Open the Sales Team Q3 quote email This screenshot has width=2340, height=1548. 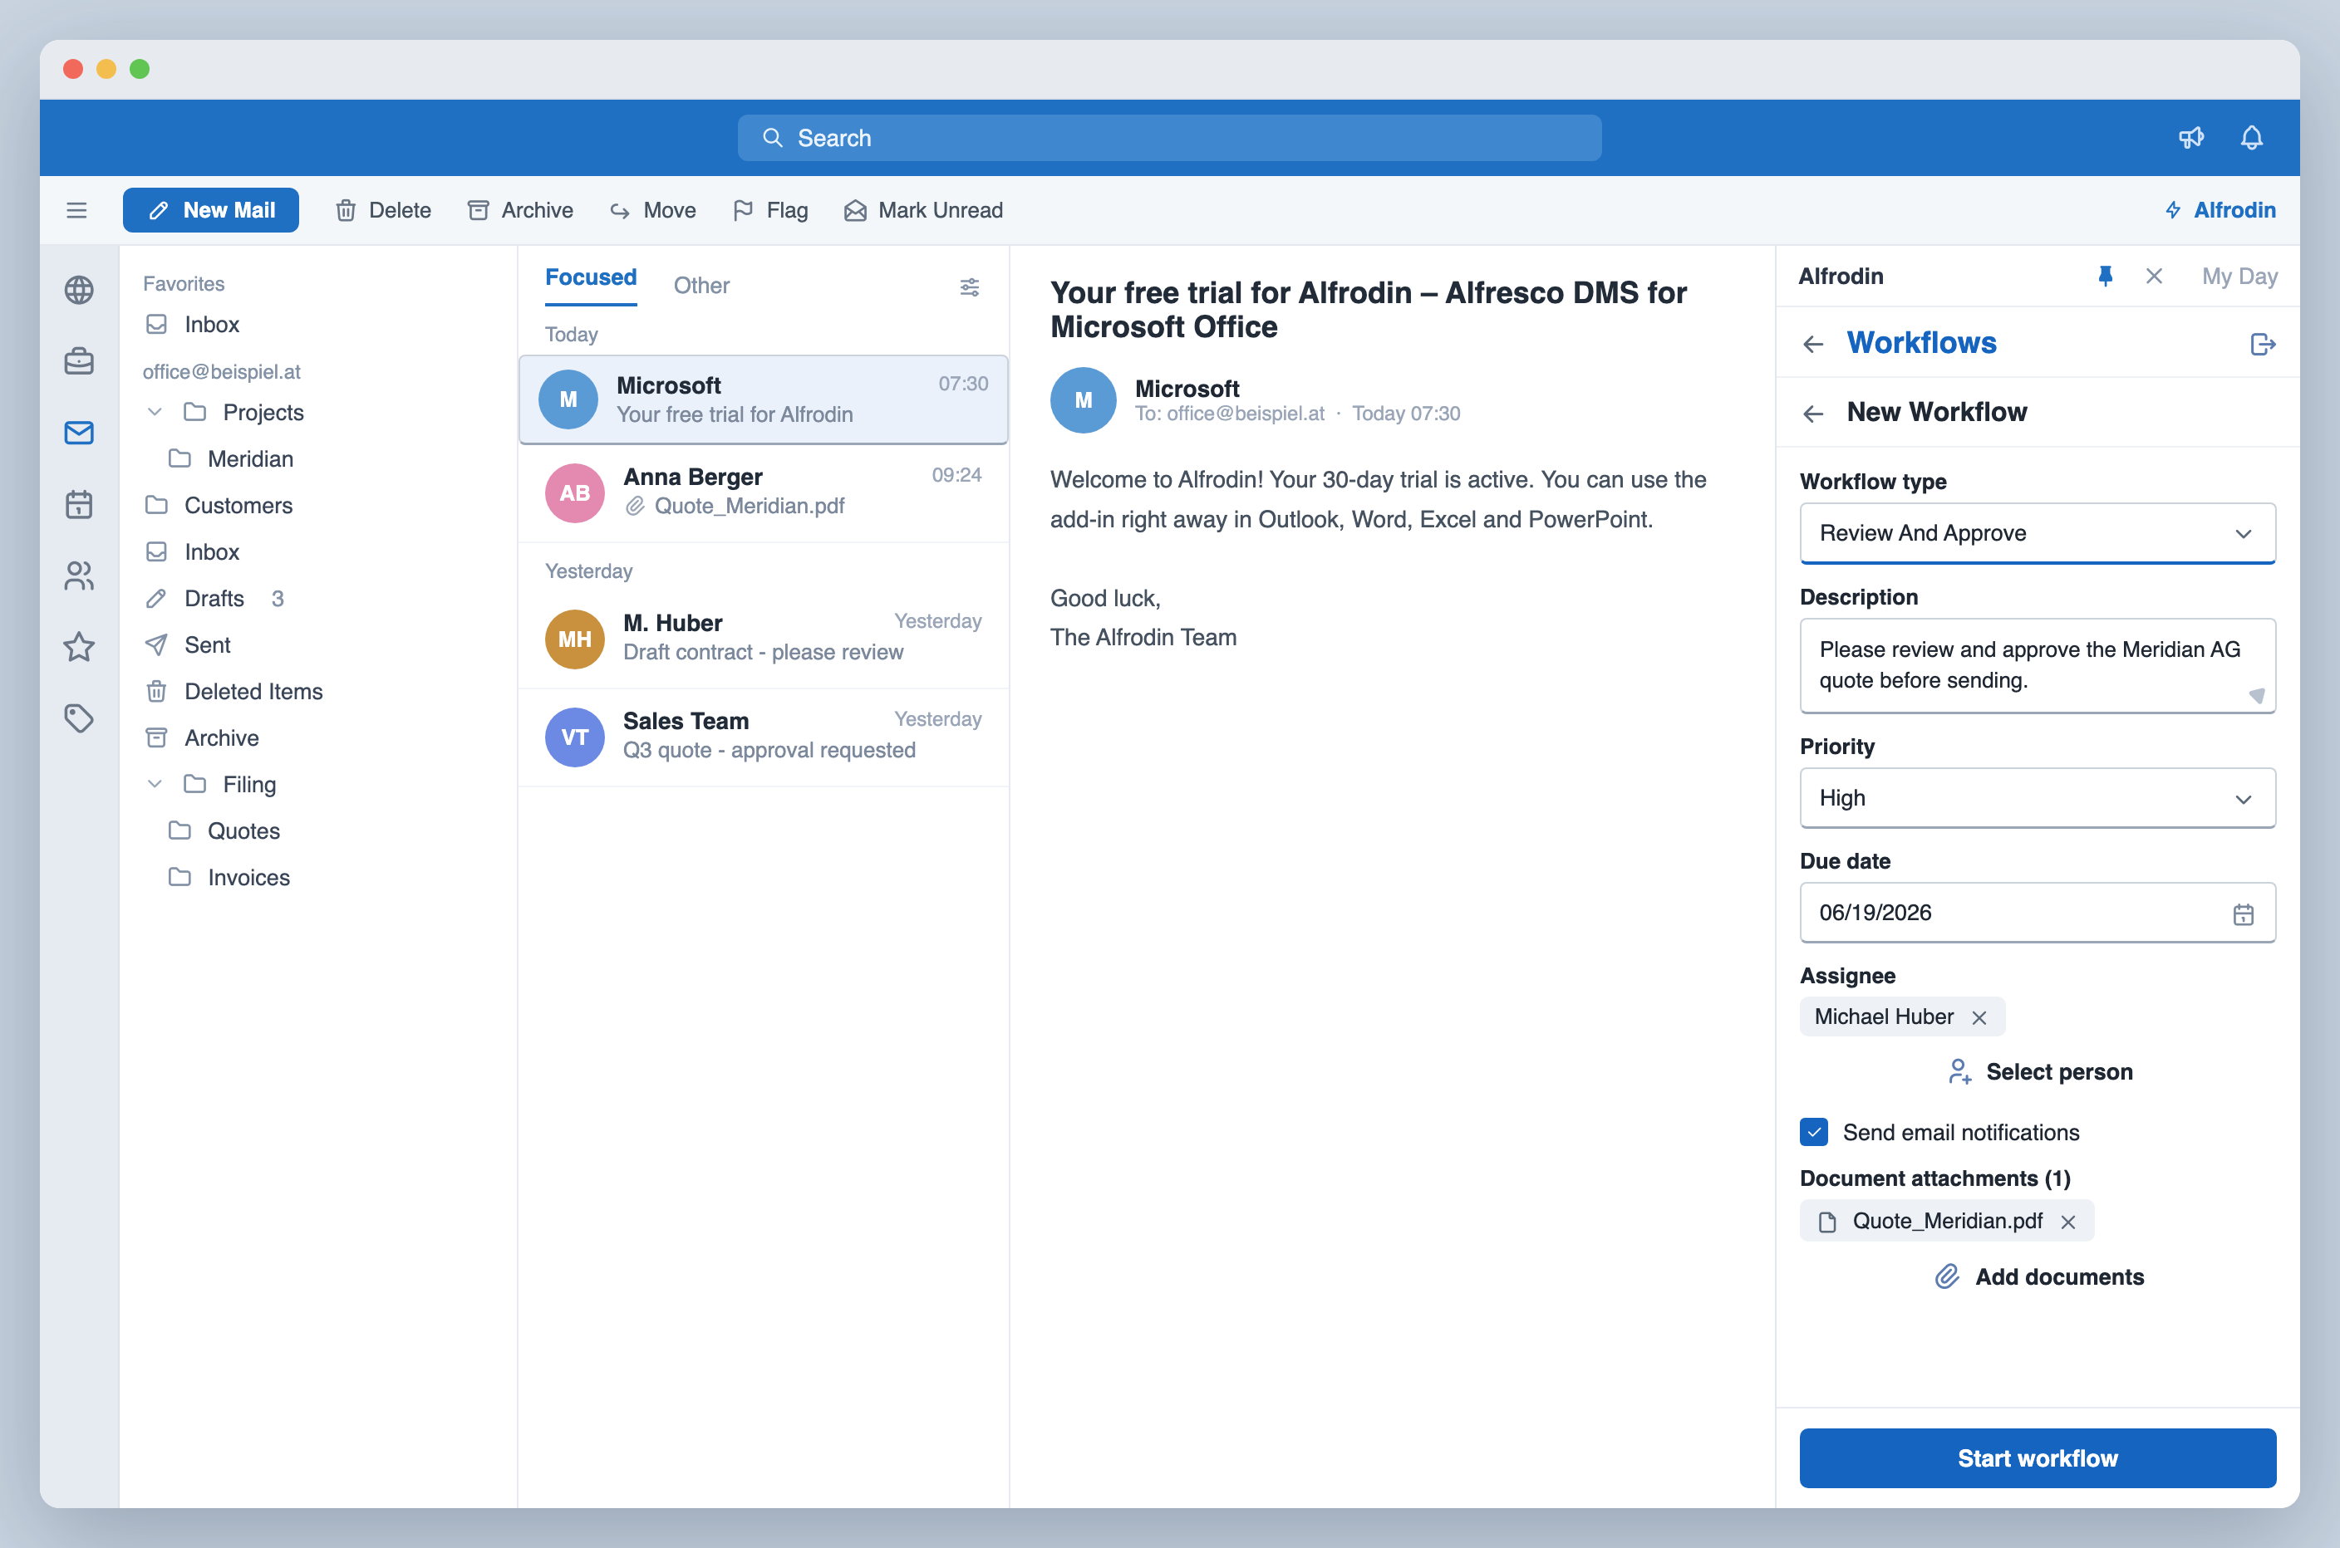point(764,737)
